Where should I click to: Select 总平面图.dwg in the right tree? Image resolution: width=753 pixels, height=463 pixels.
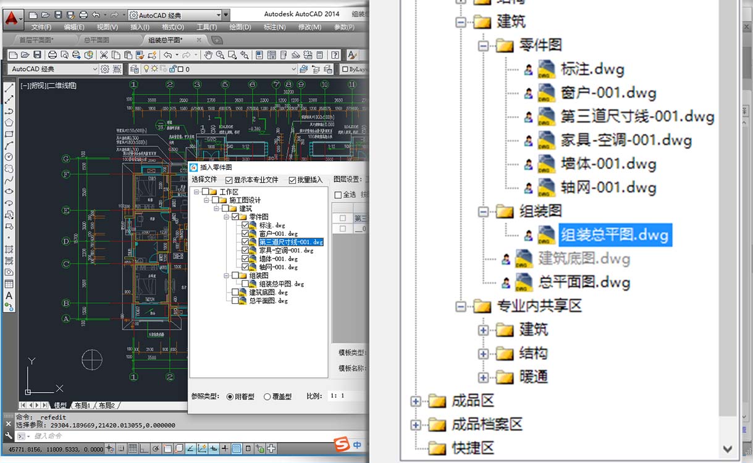pyautogui.click(x=584, y=282)
